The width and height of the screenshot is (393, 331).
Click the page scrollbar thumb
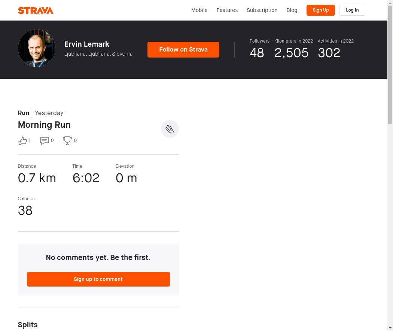tap(390, 64)
